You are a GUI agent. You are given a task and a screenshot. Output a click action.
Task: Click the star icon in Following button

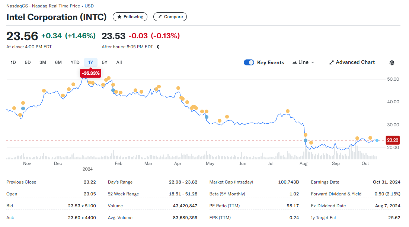(119, 17)
